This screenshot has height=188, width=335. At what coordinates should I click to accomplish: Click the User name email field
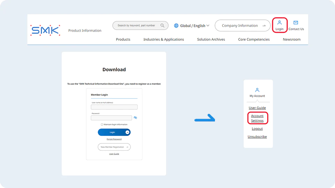(114, 107)
